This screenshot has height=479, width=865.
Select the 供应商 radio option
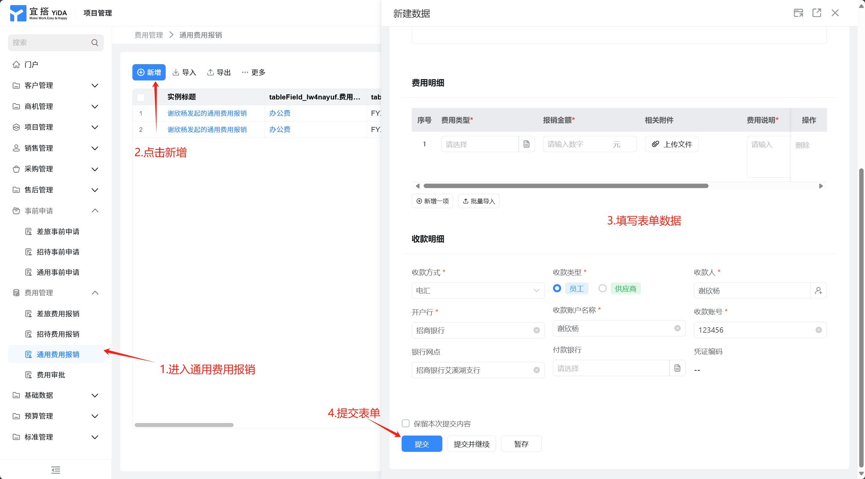[x=603, y=289]
